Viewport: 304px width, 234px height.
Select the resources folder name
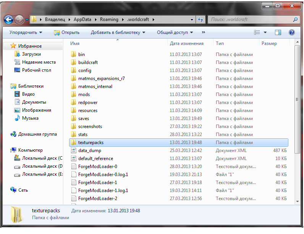pos(88,111)
